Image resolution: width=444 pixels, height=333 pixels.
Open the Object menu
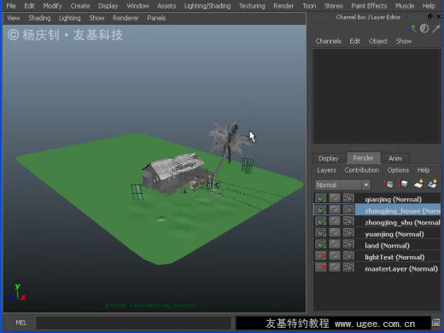point(378,41)
